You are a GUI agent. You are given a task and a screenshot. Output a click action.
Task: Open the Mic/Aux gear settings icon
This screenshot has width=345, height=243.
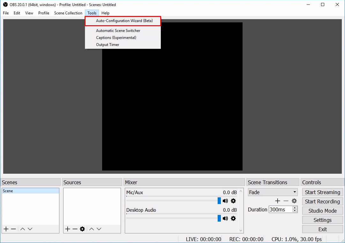click(x=233, y=201)
